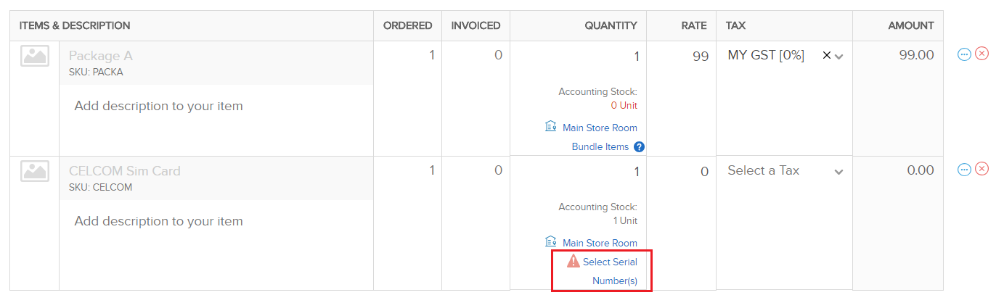1004x303 pixels.
Task: Click the warehouse icon in Package A row
Action: pos(551,127)
